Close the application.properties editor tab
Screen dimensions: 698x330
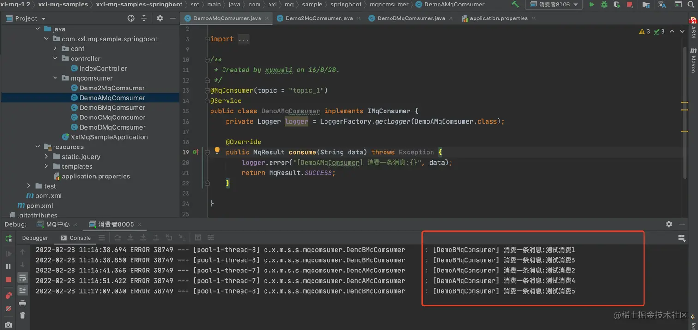[x=533, y=18]
